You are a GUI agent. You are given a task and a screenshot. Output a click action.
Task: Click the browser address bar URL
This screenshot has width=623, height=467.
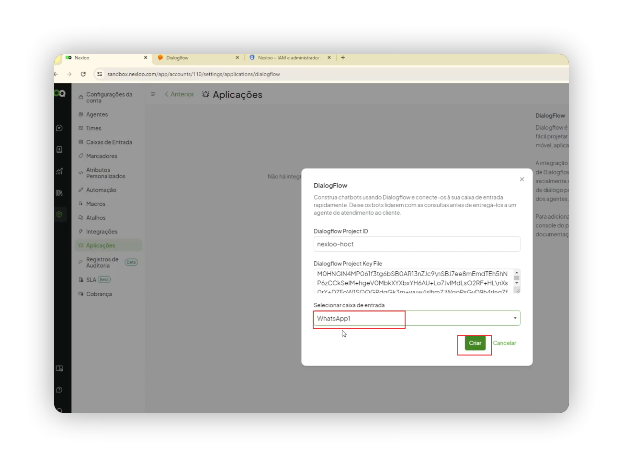(193, 74)
